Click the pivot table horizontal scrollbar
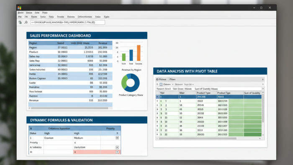 (198, 139)
